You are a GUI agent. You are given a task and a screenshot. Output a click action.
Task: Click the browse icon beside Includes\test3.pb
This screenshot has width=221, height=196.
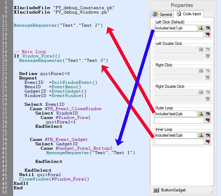[x=201, y=135]
